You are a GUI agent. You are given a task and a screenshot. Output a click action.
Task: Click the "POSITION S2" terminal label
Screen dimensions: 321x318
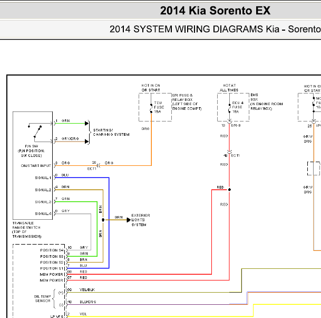(x=52, y=263)
